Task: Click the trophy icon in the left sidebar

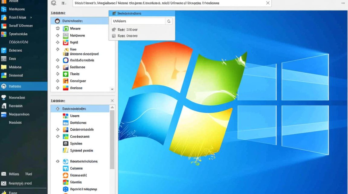Action: [4, 98]
